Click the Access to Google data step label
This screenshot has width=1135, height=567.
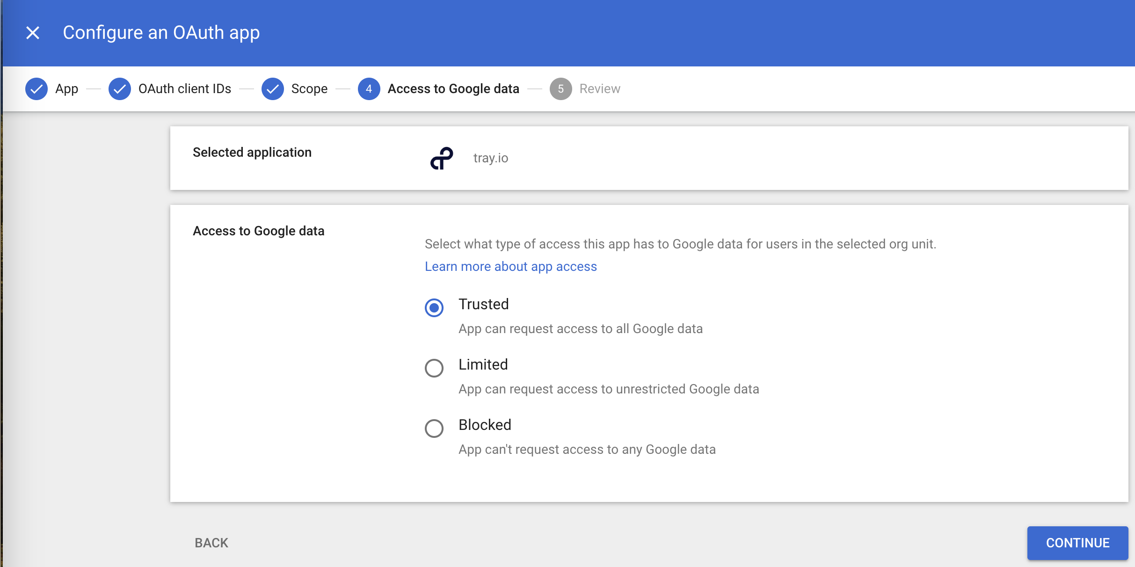[x=453, y=88]
